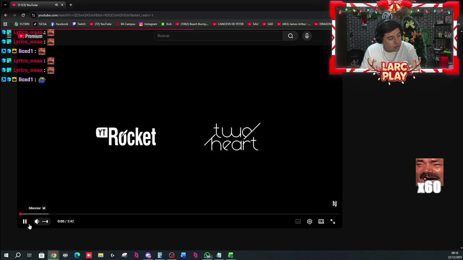Start voice search with microphone icon
Image resolution: width=463 pixels, height=260 pixels.
(x=307, y=36)
